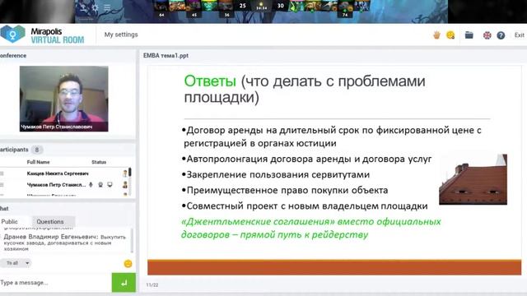Click the Exit button
This screenshot has height=296, width=527.
(x=519, y=35)
